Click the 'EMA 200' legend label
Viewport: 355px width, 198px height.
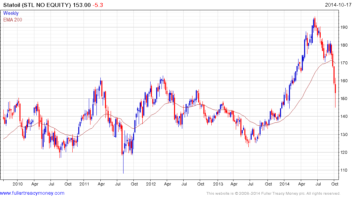(x=13, y=20)
